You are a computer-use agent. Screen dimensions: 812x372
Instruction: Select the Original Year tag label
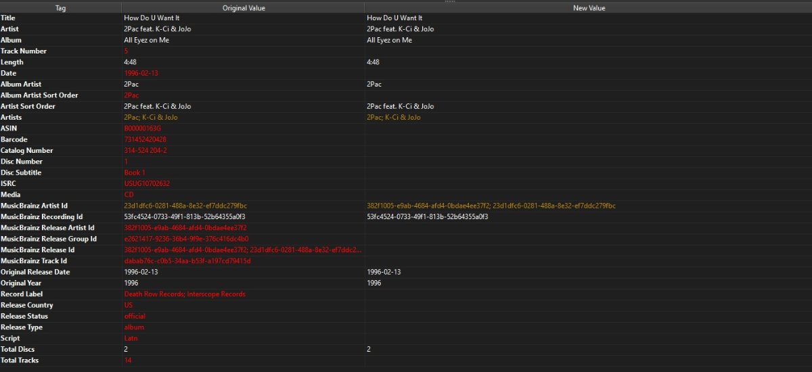coord(20,283)
